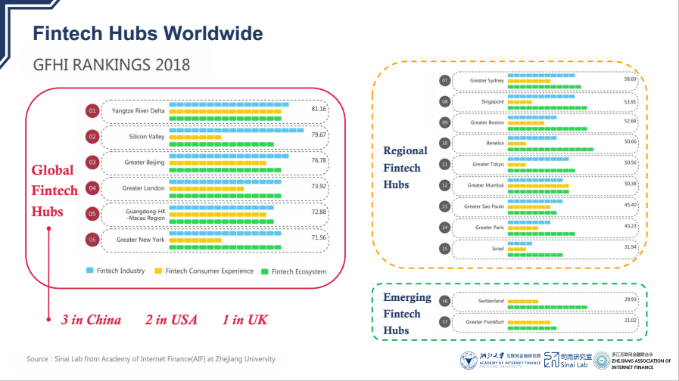Click the rank 13 grey badge
This screenshot has height=381, width=679.
(445, 206)
